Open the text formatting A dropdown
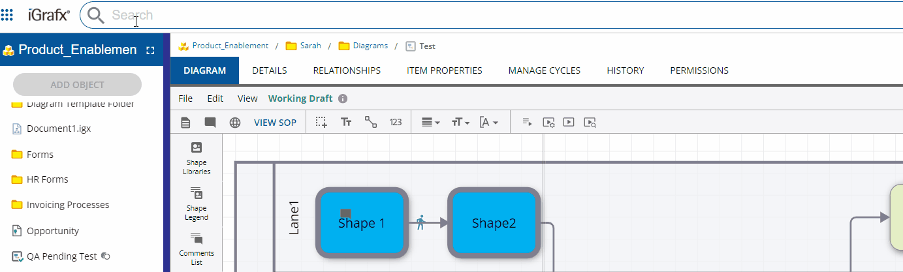 489,122
